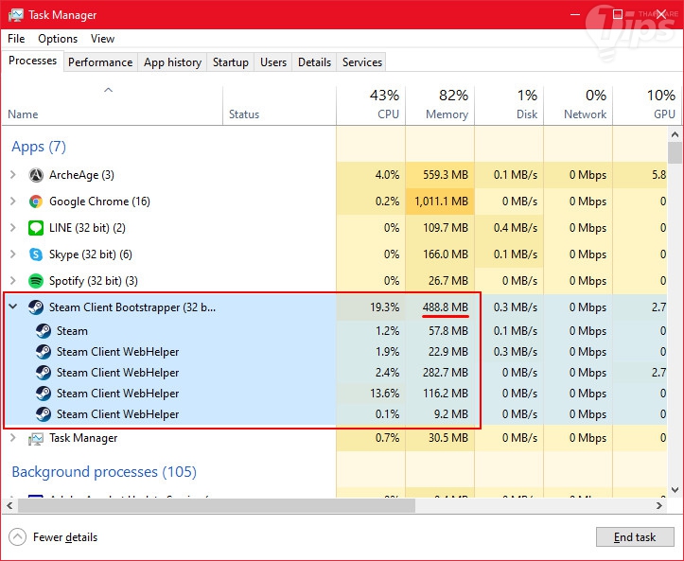This screenshot has height=561, width=684.
Task: Expand the Skype (32 bit) group
Action: point(13,254)
